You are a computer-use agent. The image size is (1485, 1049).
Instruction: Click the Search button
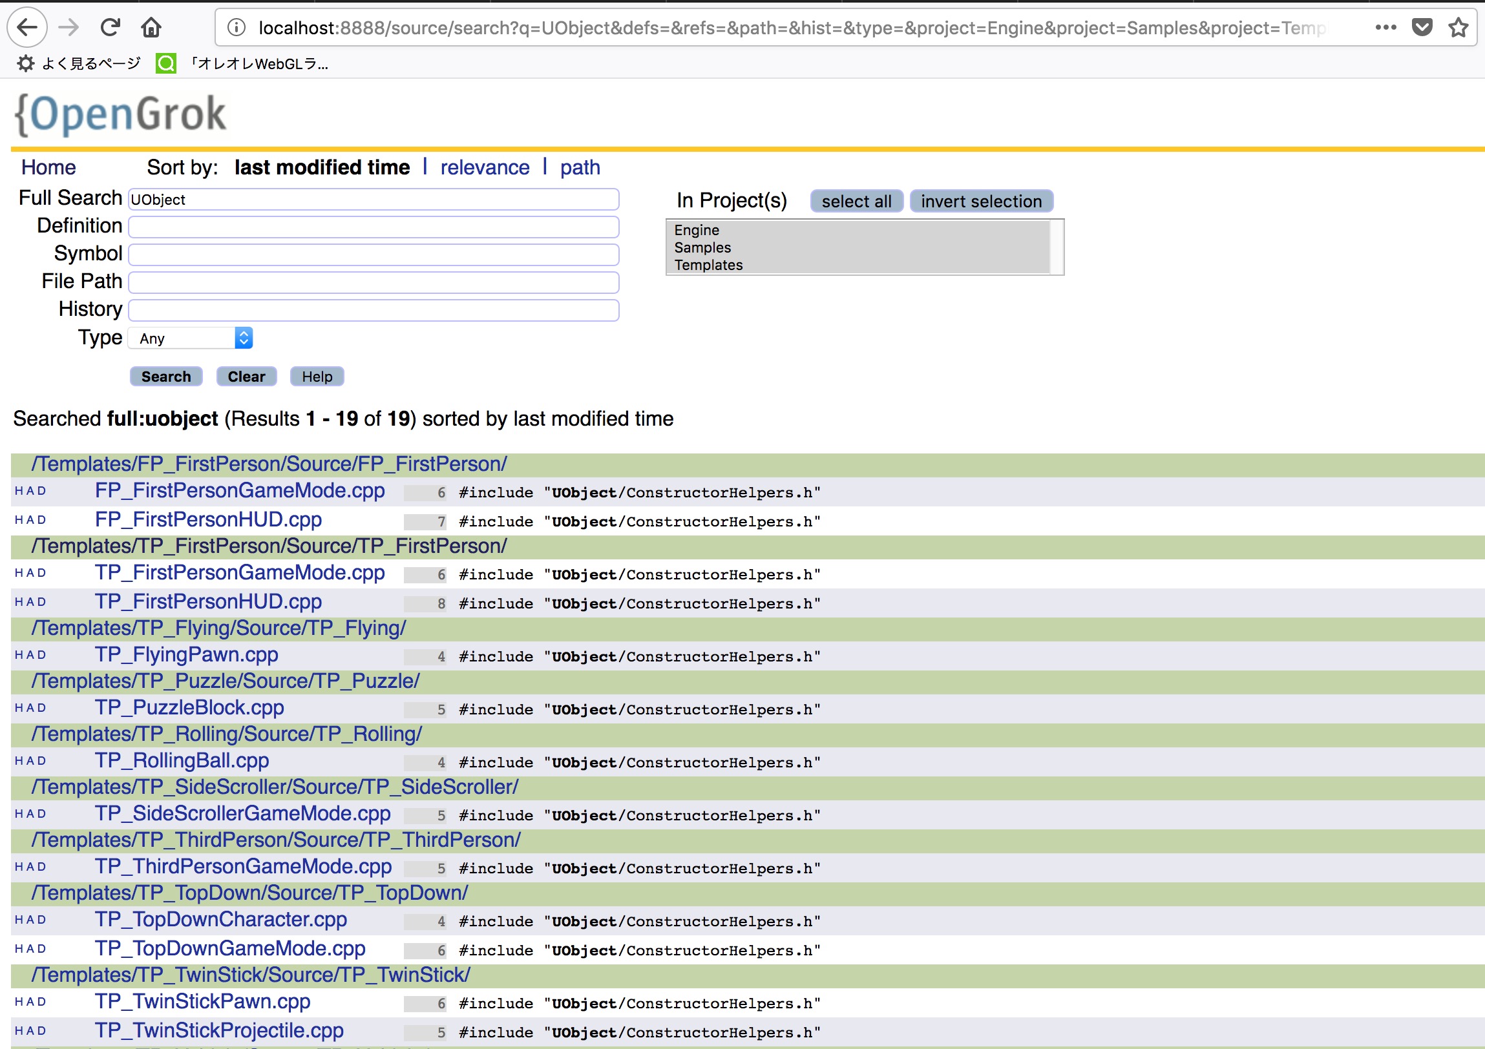(166, 376)
